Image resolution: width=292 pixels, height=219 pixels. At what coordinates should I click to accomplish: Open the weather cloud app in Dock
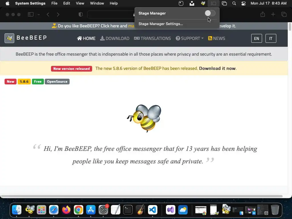[183, 210]
